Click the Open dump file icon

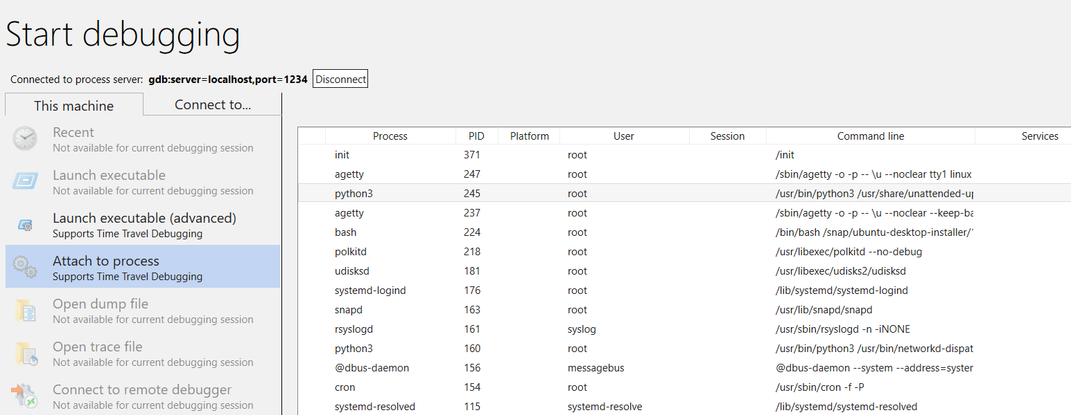coord(24,310)
